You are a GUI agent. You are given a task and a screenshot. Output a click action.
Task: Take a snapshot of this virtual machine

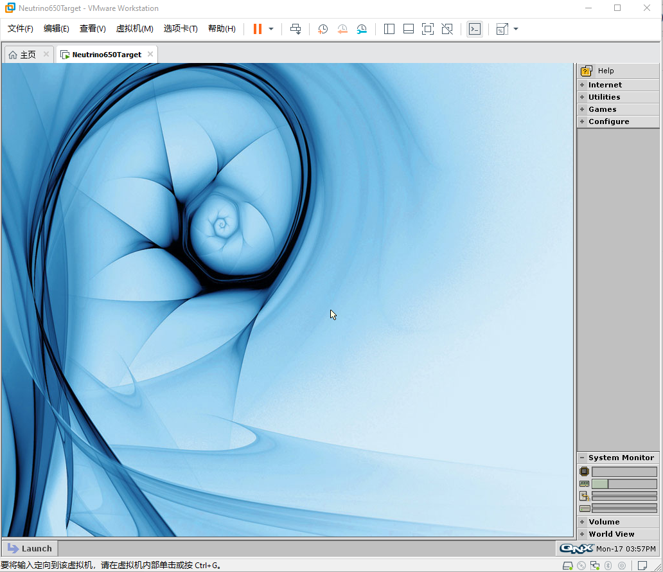323,29
